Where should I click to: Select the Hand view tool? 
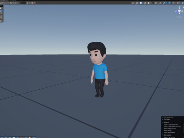tap(1, 8)
